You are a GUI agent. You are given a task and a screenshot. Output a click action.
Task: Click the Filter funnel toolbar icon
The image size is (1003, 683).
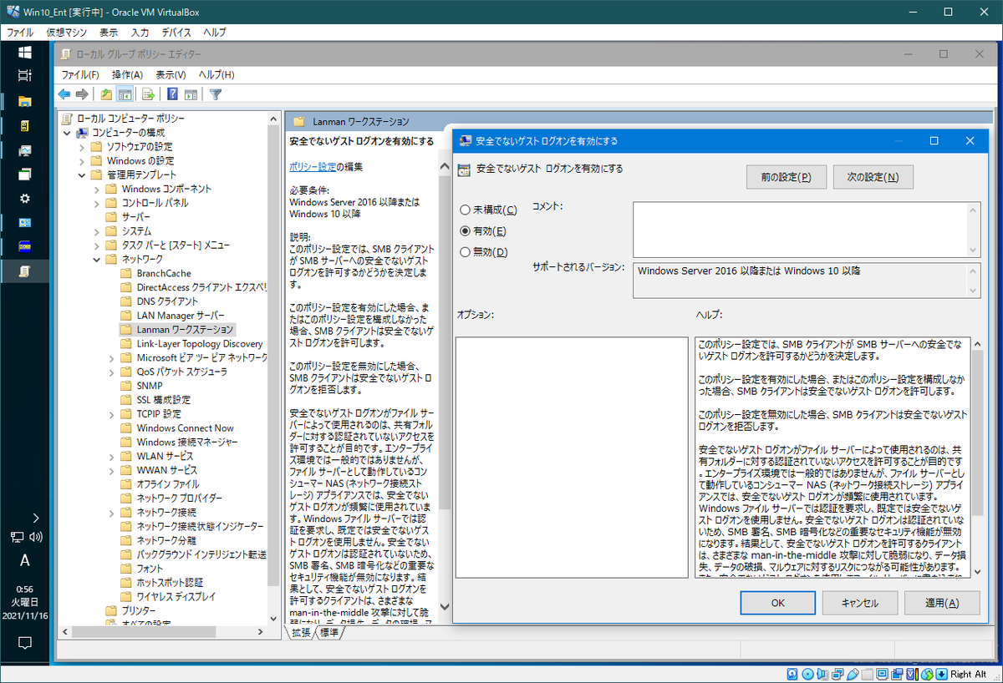click(216, 94)
